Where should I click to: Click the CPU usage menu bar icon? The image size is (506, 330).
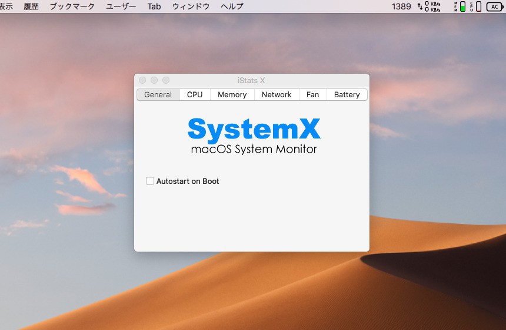(x=476, y=6)
